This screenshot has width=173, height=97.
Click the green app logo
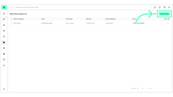point(4,7)
